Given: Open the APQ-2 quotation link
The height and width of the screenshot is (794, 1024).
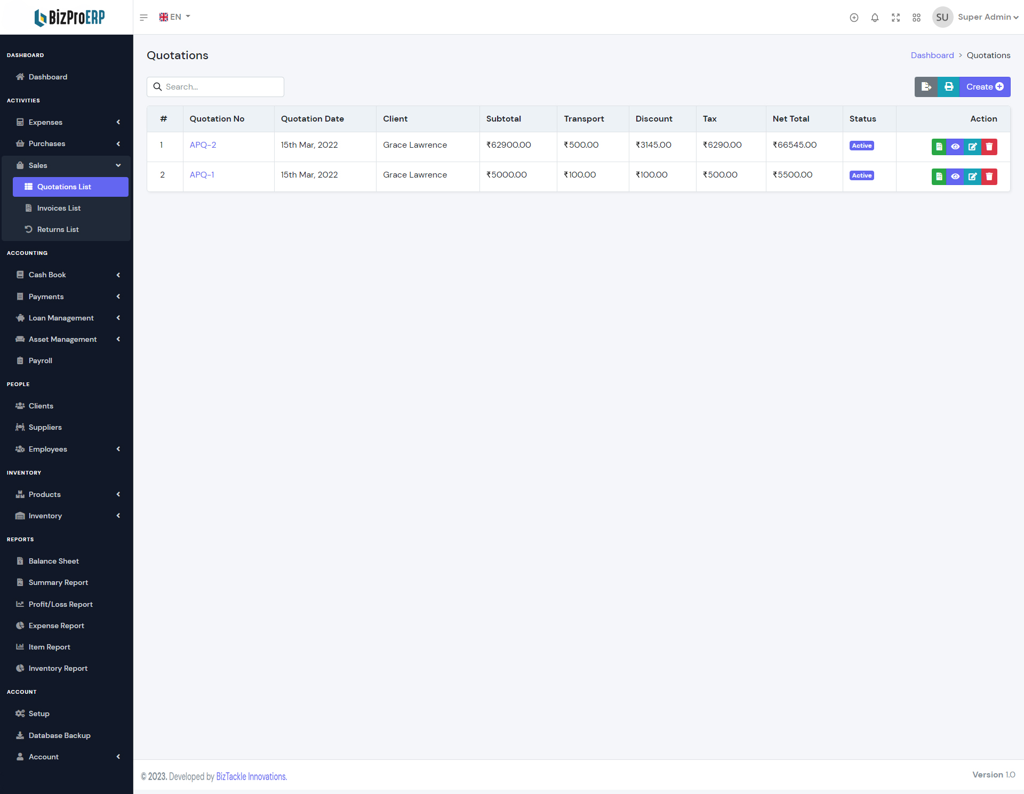Looking at the screenshot, I should [203, 145].
